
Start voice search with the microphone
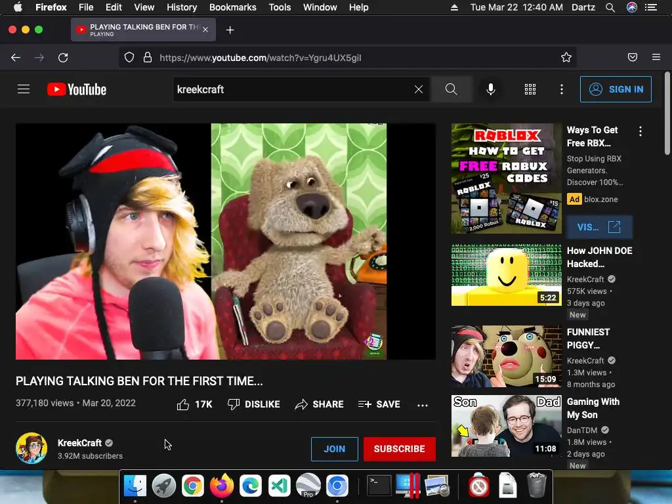tap(491, 89)
